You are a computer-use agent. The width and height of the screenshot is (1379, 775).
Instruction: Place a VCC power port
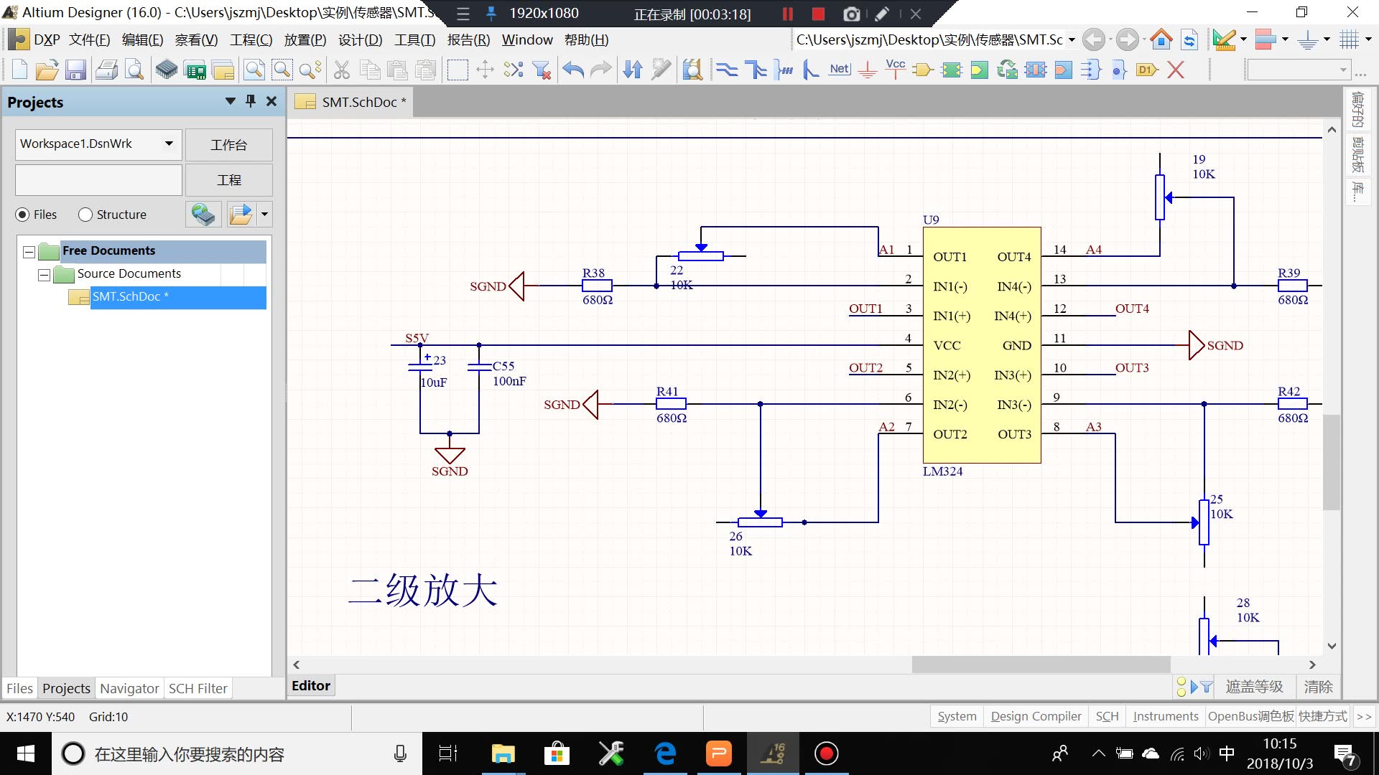tap(895, 70)
